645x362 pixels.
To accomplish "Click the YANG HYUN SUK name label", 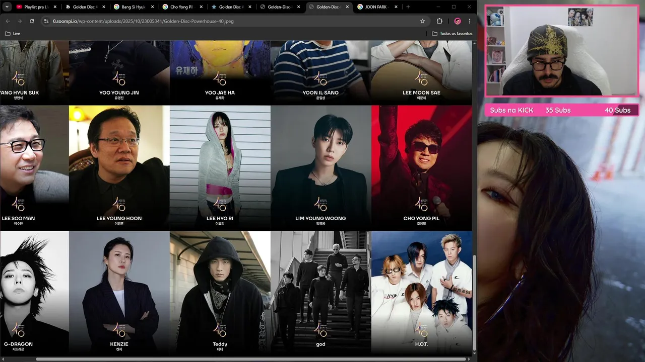I will [19, 93].
